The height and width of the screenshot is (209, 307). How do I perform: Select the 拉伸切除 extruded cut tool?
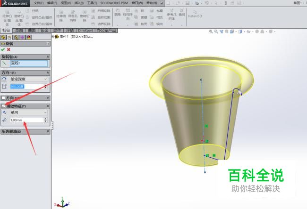pos(61,16)
